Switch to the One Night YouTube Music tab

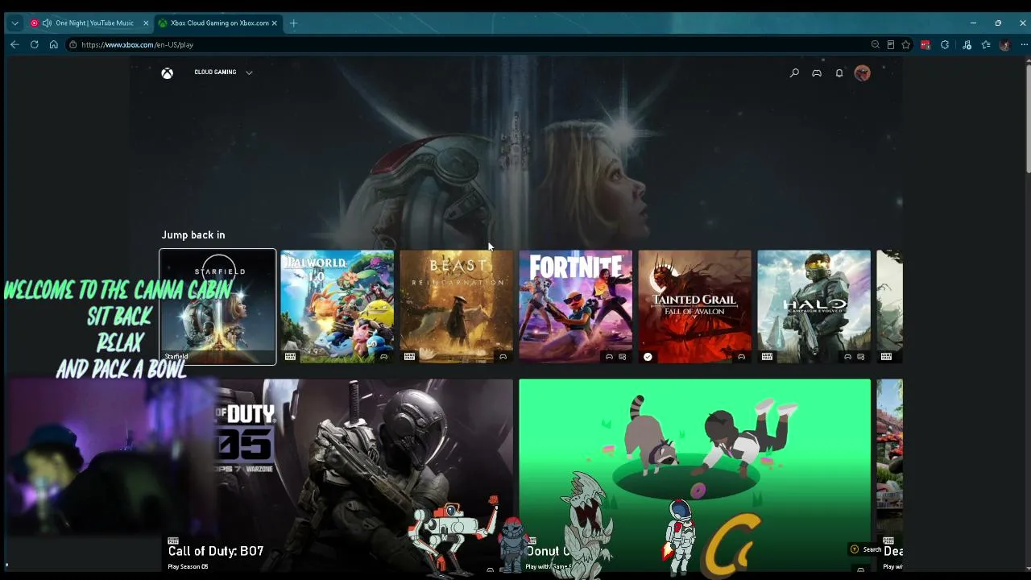pos(87,23)
